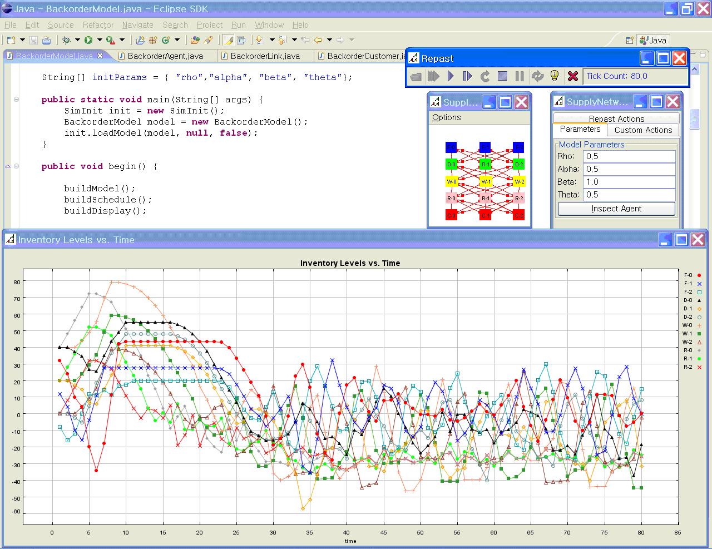Launch Debug with the bug icon
The image size is (712, 549).
(x=66, y=40)
